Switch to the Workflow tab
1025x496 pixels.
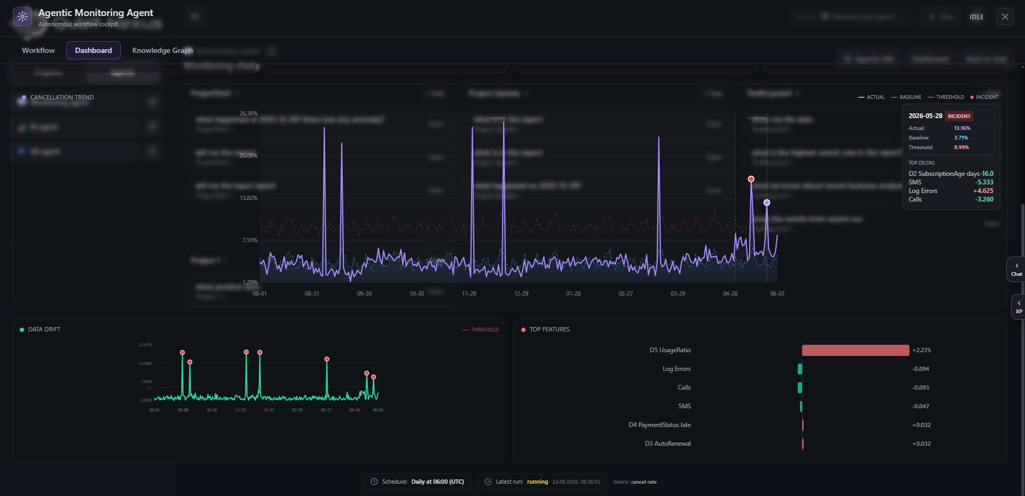point(38,50)
